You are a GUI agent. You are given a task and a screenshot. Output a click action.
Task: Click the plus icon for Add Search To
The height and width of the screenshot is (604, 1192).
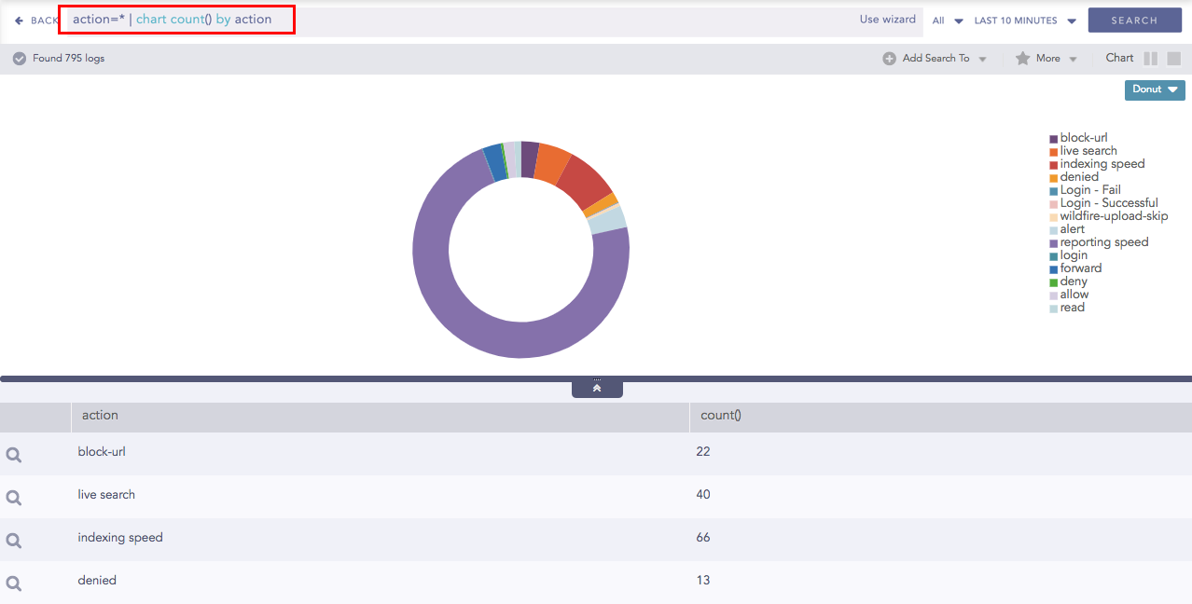(889, 59)
